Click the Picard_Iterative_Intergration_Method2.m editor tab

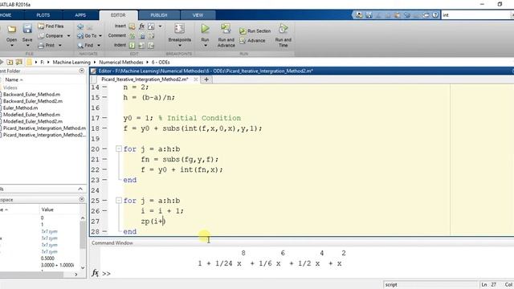click(145, 79)
